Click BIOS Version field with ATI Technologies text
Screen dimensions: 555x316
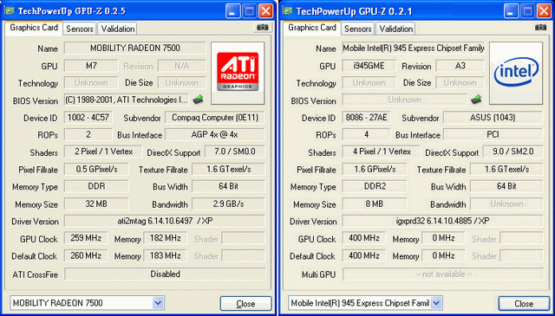coord(127,100)
